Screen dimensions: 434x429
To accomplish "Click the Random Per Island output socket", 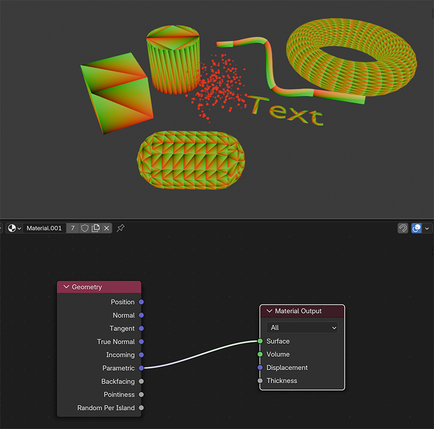I will click(141, 408).
